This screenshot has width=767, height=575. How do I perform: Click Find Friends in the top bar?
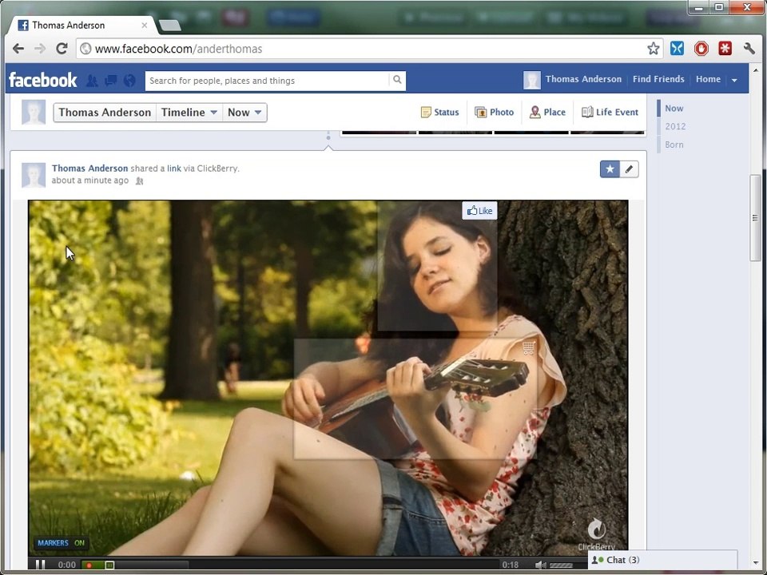click(x=658, y=79)
